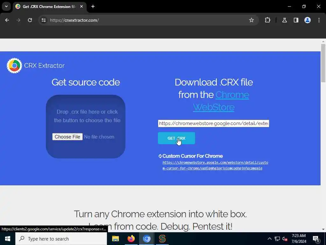Open the Extensions puzzle icon
326x245 pixels.
point(267,20)
